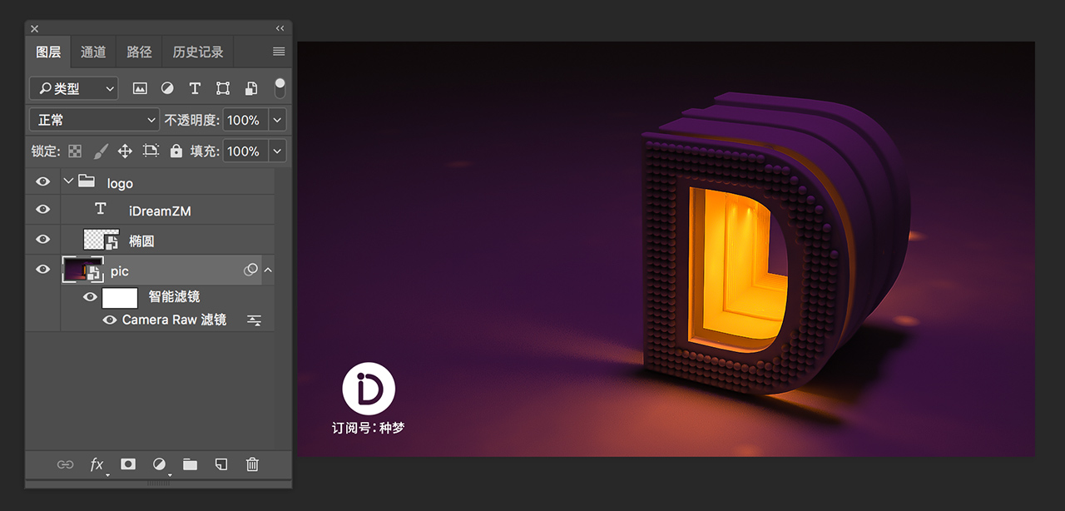Click the logo group name
The height and width of the screenshot is (511, 1065).
point(120,183)
